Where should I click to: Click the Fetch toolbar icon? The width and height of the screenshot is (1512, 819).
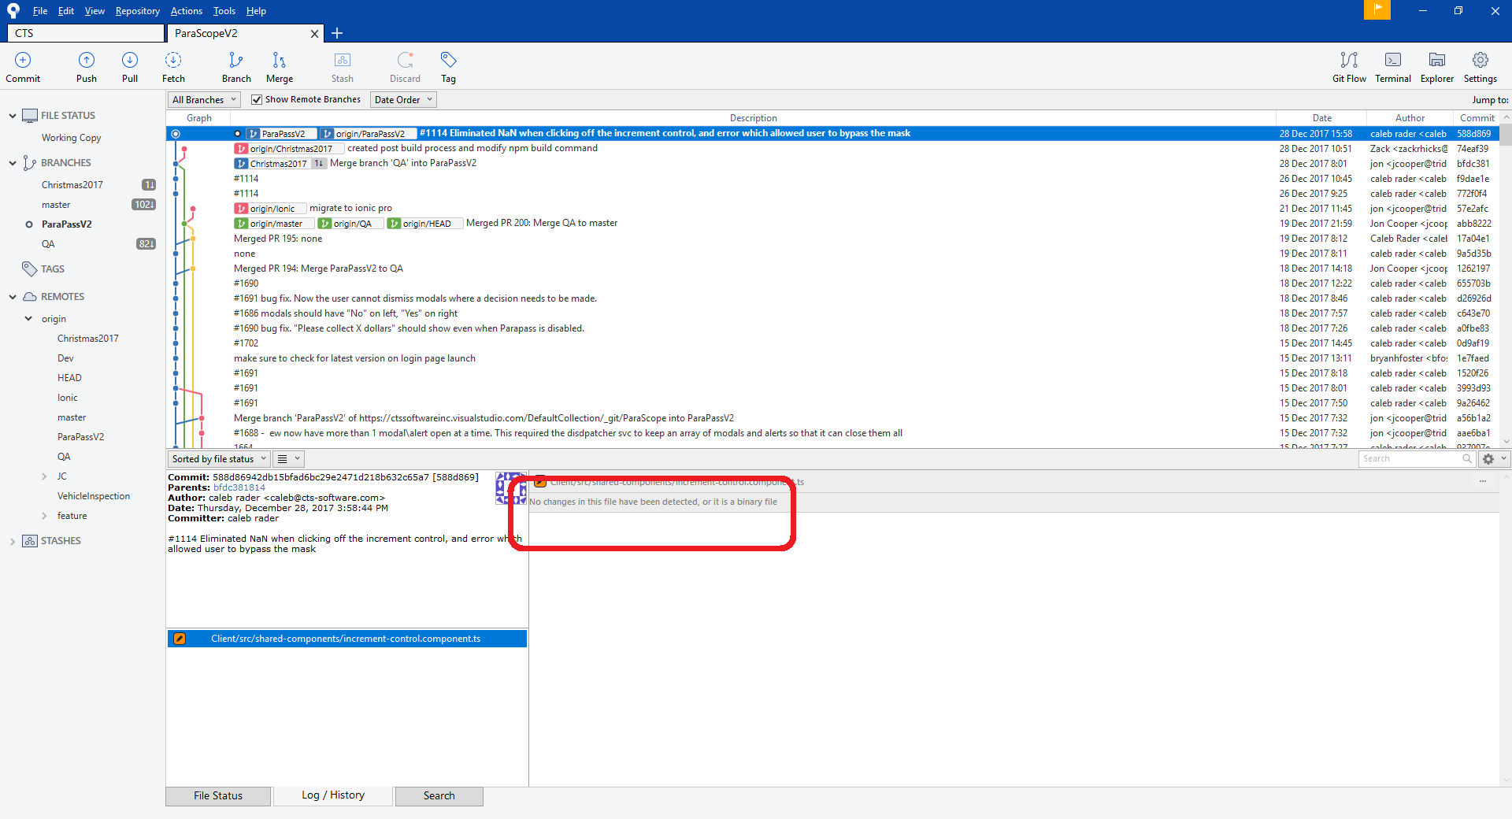click(173, 68)
